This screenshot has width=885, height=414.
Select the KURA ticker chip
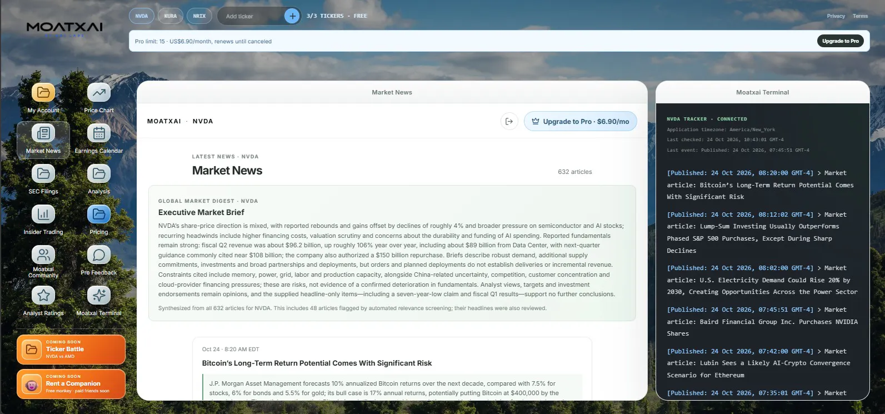coord(171,16)
